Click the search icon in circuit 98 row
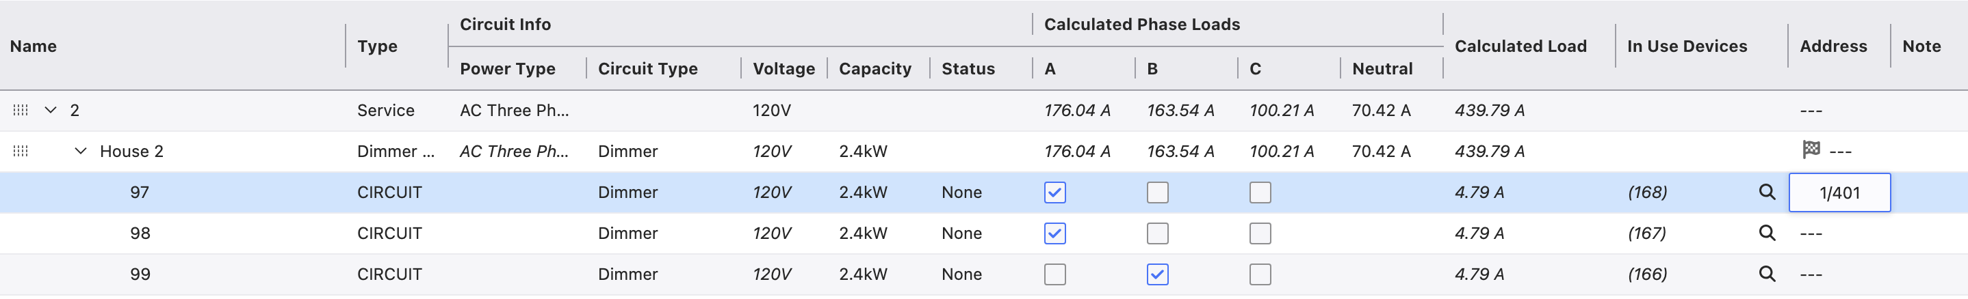Screen dimensions: 1968x299 (1766, 233)
